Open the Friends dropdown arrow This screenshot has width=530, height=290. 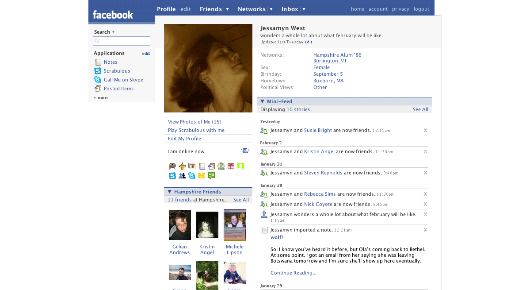228,9
